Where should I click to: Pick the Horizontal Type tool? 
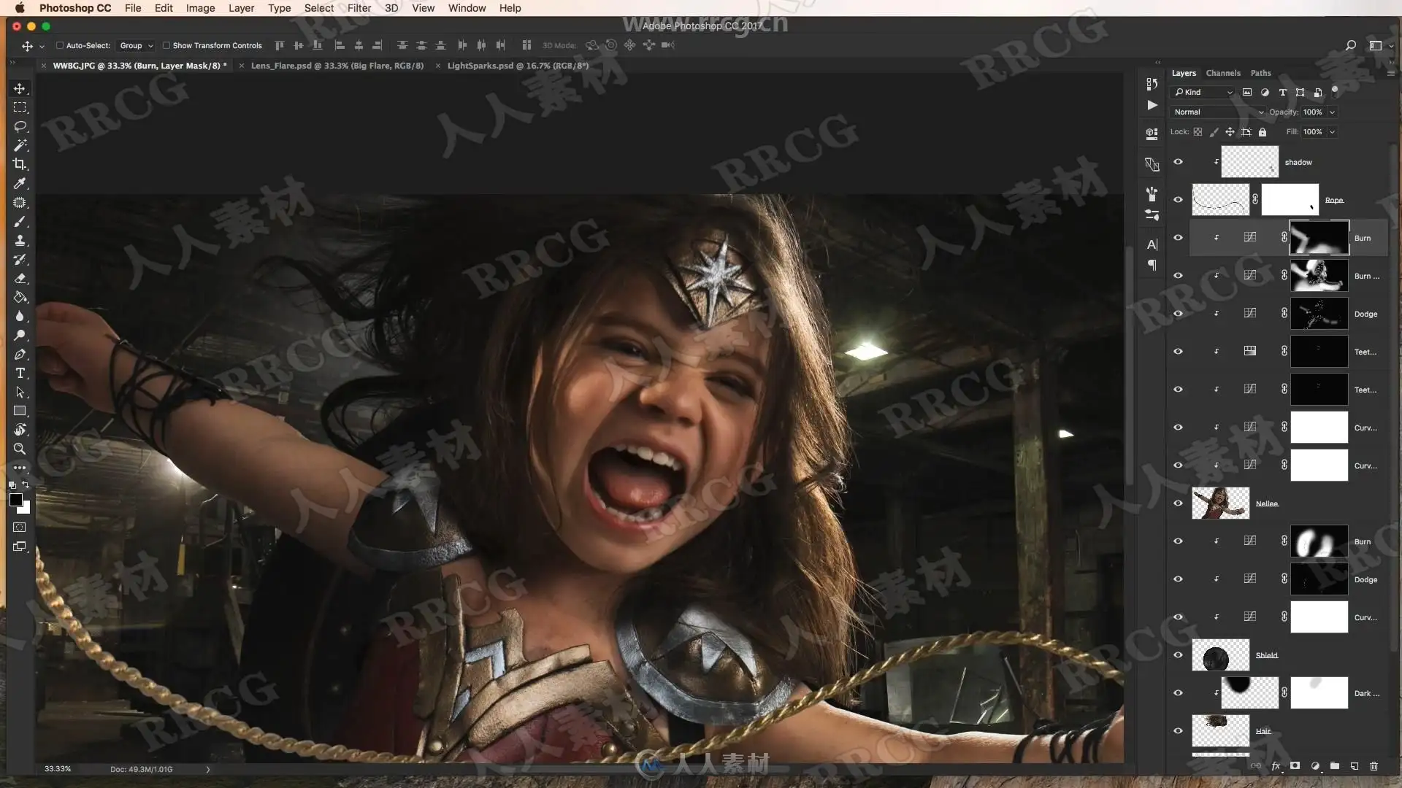tap(20, 373)
